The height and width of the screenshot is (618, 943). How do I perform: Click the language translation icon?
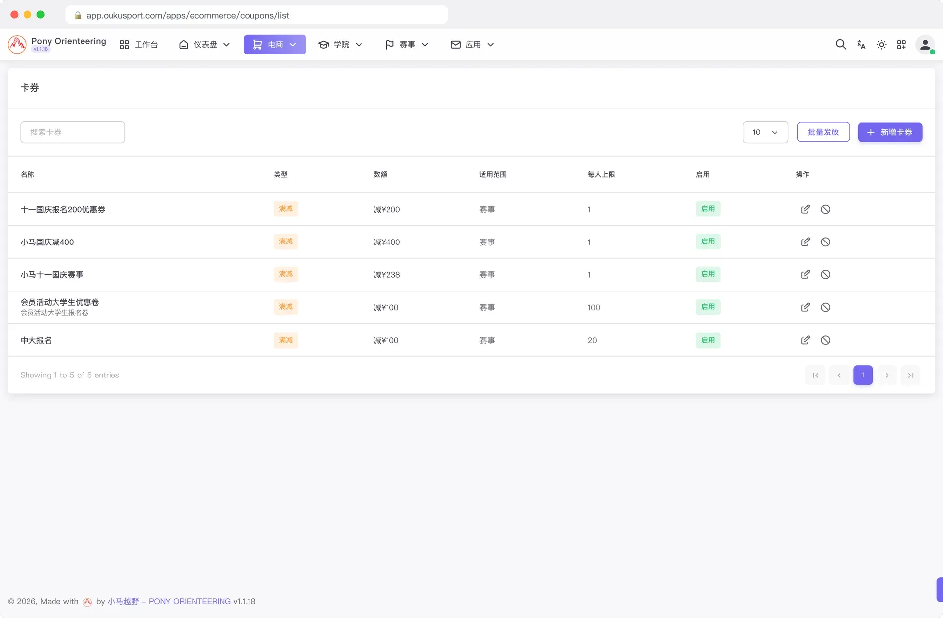click(861, 45)
